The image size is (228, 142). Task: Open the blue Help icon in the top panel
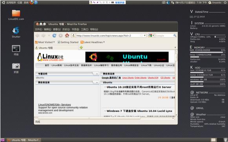click(x=36, y=2)
